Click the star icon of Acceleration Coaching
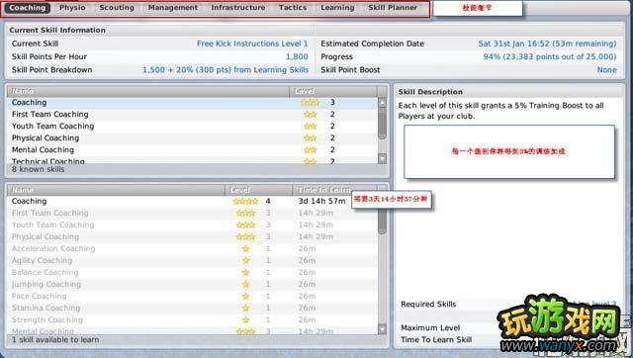633x358 pixels. pos(245,248)
